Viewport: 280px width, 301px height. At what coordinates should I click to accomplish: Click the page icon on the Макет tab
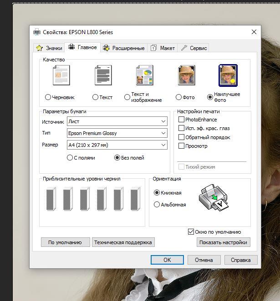pyautogui.click(x=153, y=48)
